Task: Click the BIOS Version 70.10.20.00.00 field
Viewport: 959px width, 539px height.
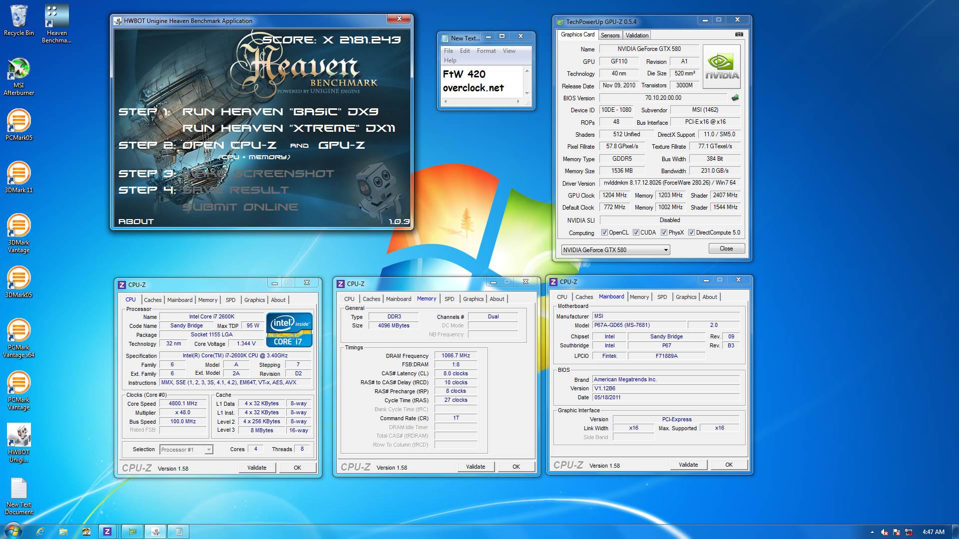Action: point(663,98)
